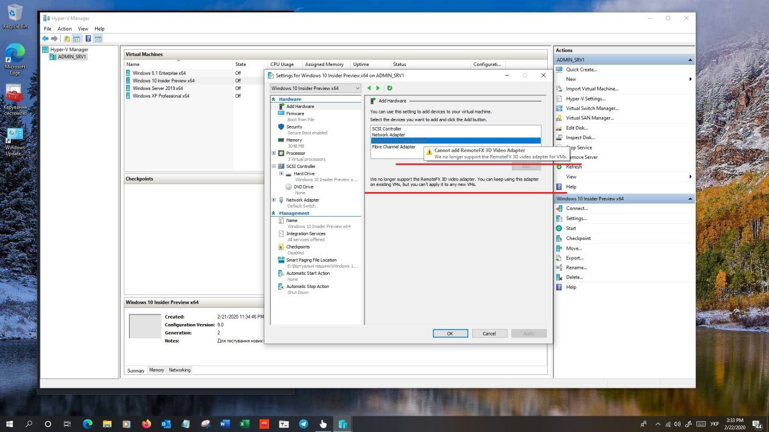
Task: Go to next virtual machine with green right arrow
Action: [x=378, y=88]
